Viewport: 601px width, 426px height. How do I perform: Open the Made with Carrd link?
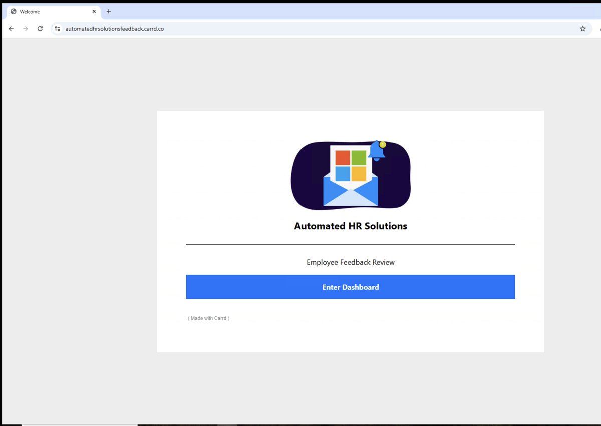click(208, 318)
